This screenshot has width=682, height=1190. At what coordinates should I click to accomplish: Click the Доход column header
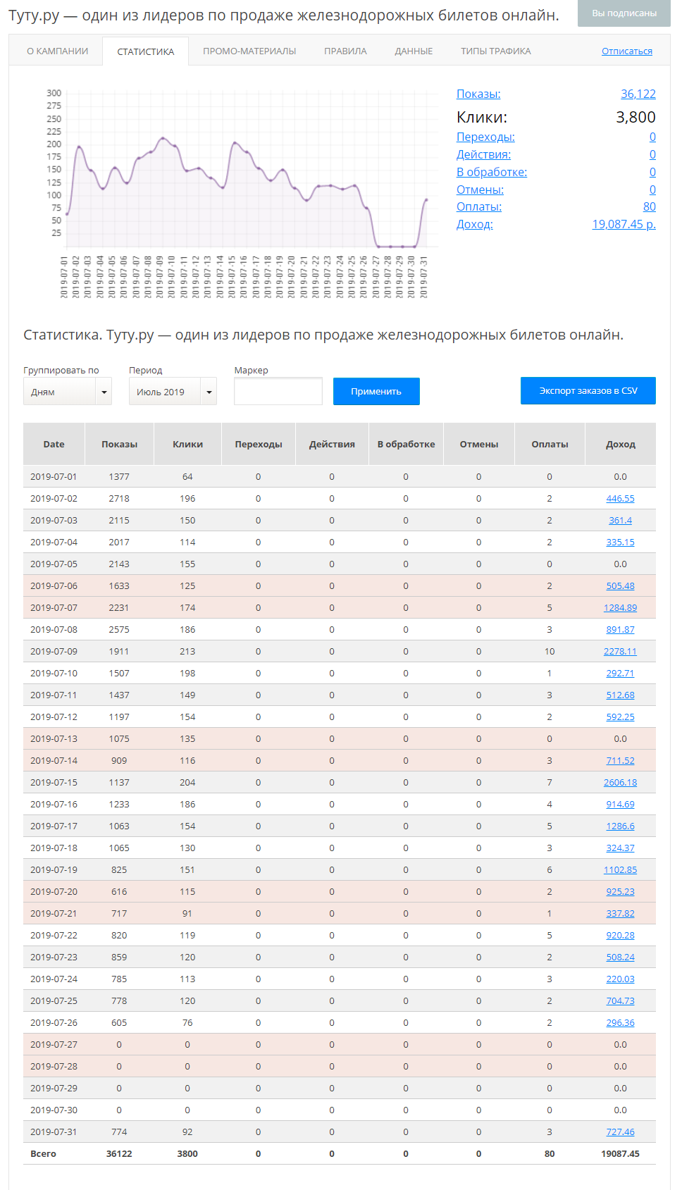pos(620,445)
